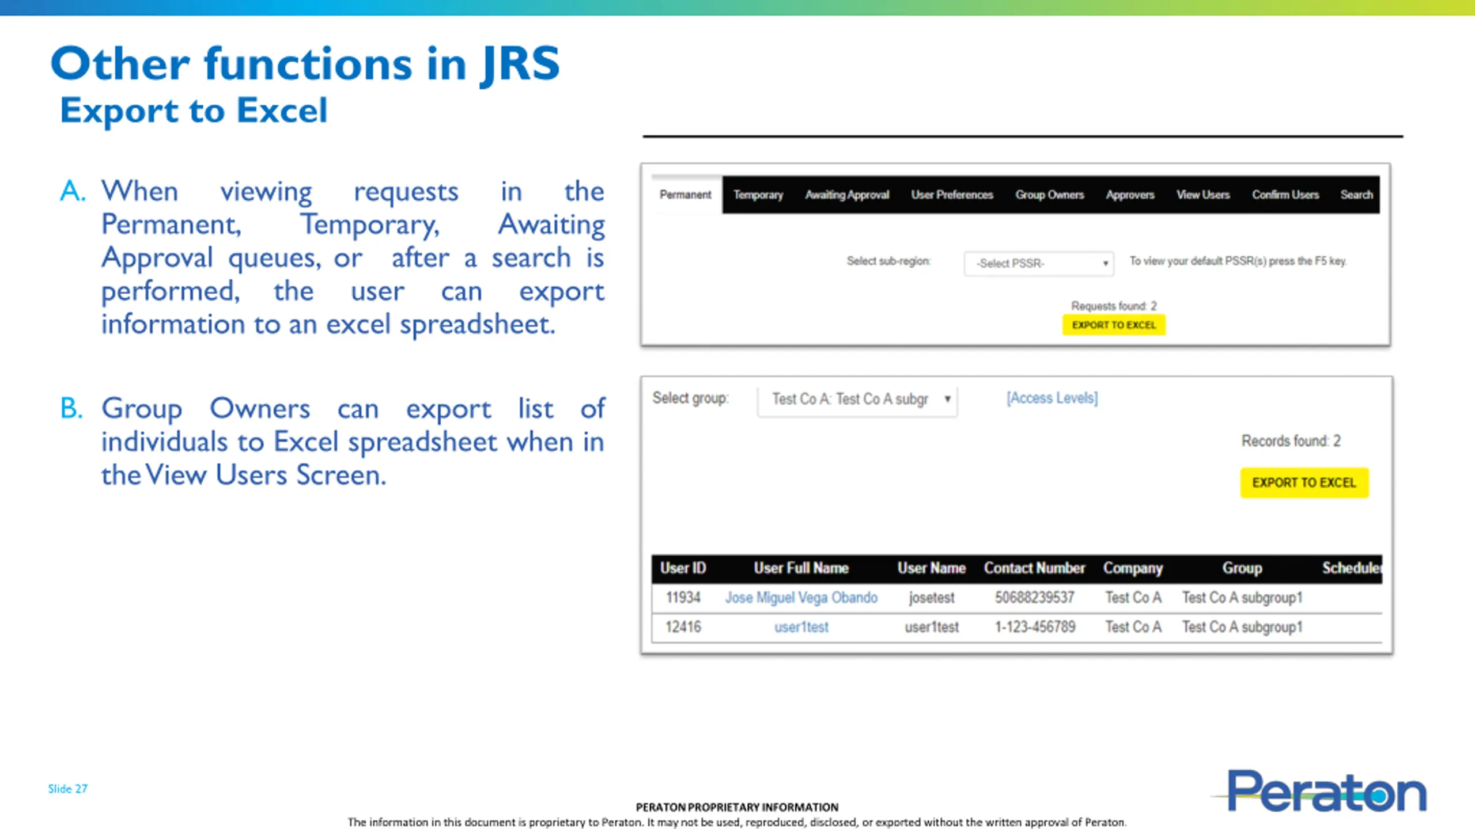
Task: Click the Group column header
Action: coord(1242,568)
